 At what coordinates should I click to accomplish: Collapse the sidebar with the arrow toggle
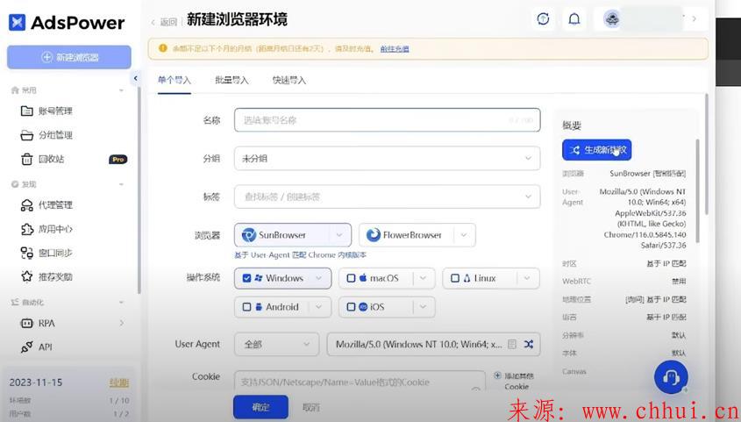(x=136, y=78)
